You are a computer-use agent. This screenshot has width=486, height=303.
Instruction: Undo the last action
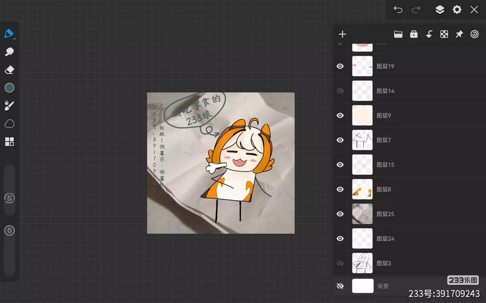coord(398,10)
